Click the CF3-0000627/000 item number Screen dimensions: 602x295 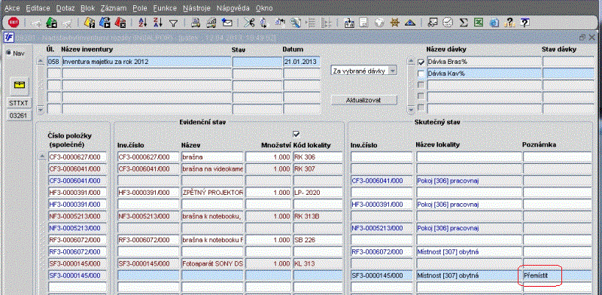78,157
